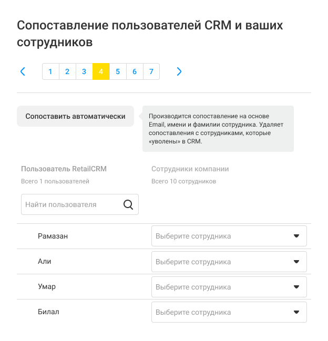The image size is (328, 341).
Task: Go to page 3 in pagination
Action: pos(84,71)
